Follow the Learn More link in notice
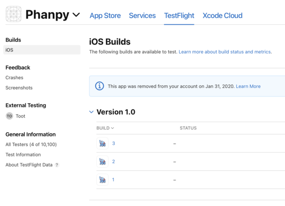This screenshot has height=206, width=285. 248,86
